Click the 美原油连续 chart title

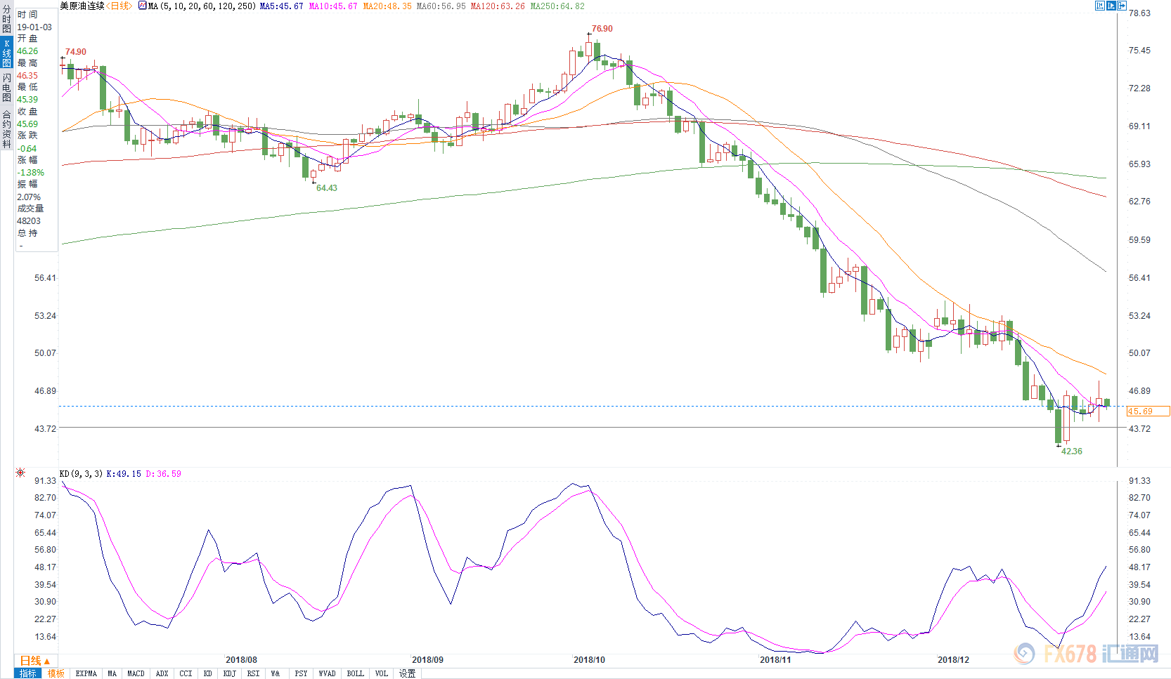point(82,6)
